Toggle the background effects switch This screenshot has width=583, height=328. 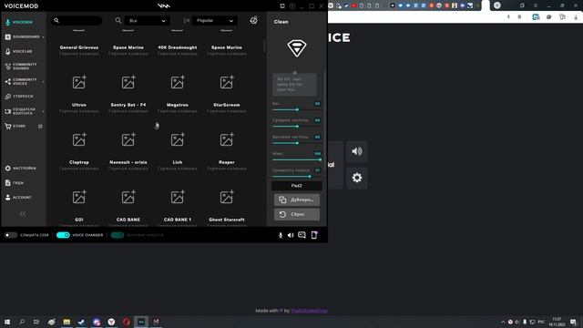(x=118, y=235)
